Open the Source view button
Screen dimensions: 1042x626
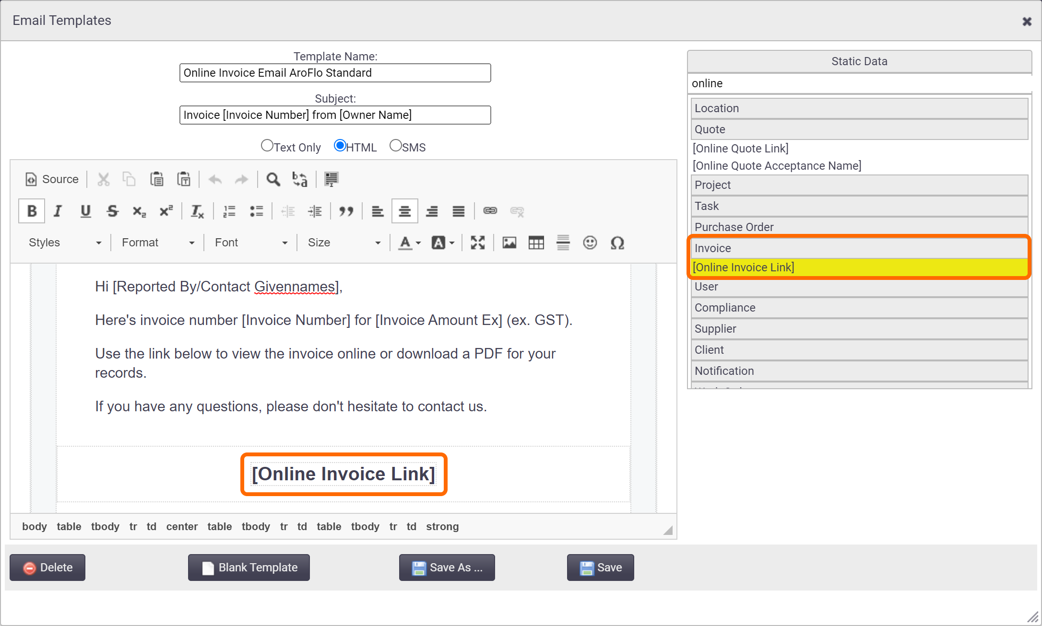(x=52, y=179)
